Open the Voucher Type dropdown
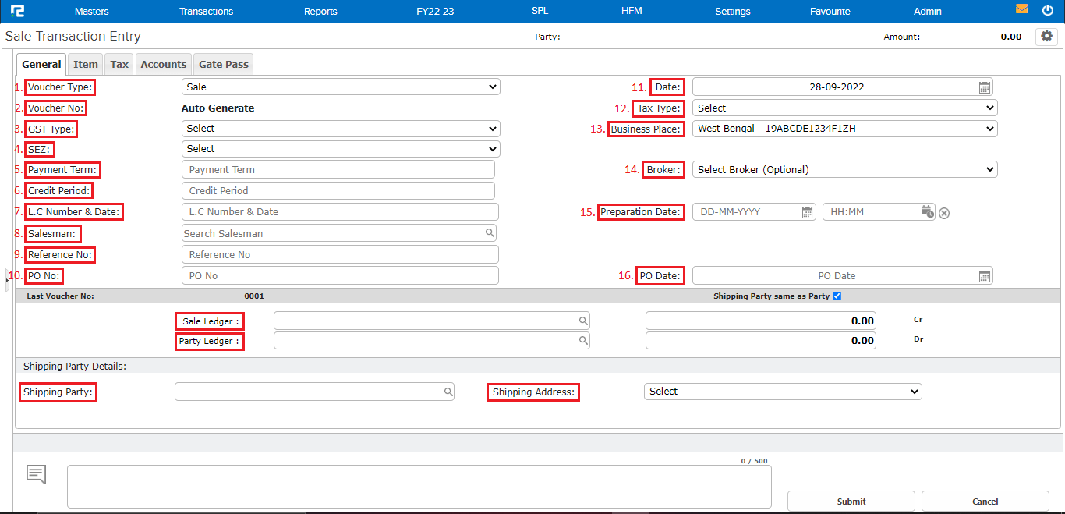This screenshot has width=1065, height=514. click(341, 87)
